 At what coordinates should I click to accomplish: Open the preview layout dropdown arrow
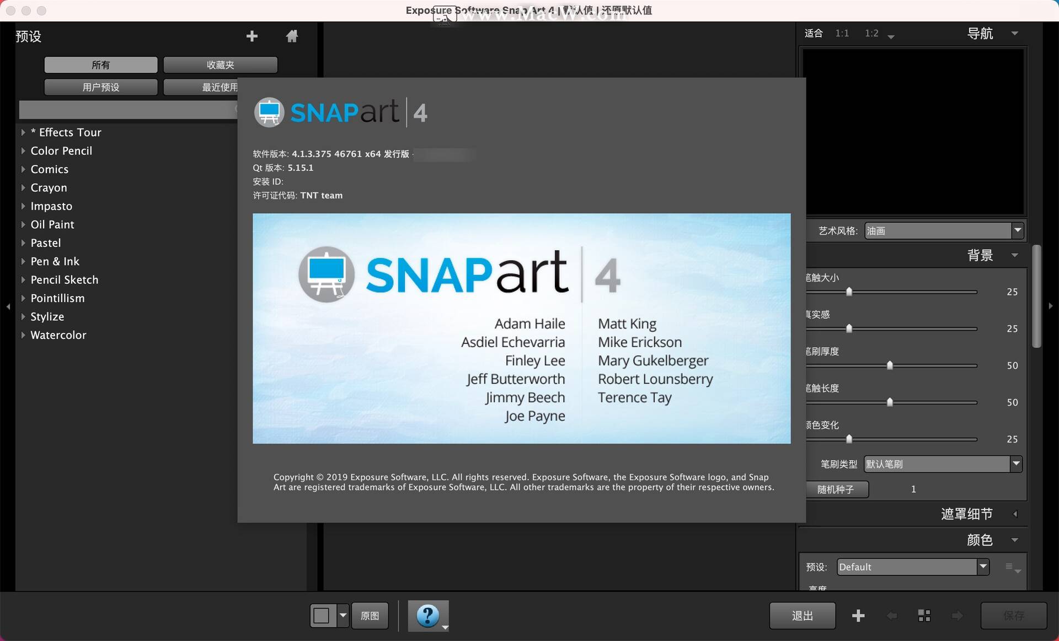[x=343, y=616]
